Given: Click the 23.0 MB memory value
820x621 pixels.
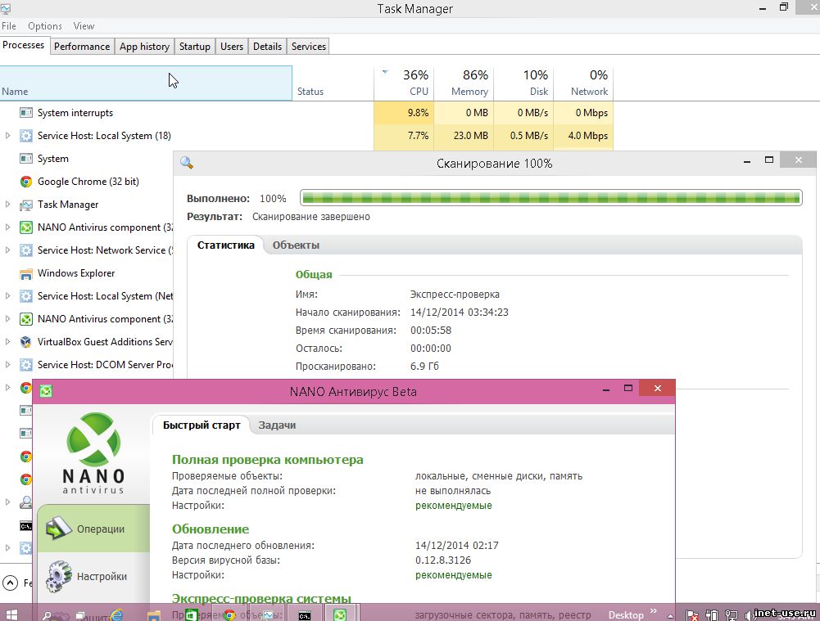Looking at the screenshot, I should pos(471,136).
